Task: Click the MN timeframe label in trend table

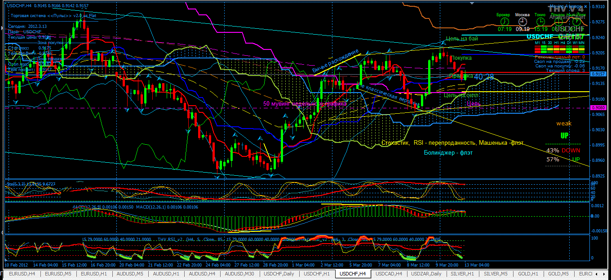Action: [x=581, y=43]
